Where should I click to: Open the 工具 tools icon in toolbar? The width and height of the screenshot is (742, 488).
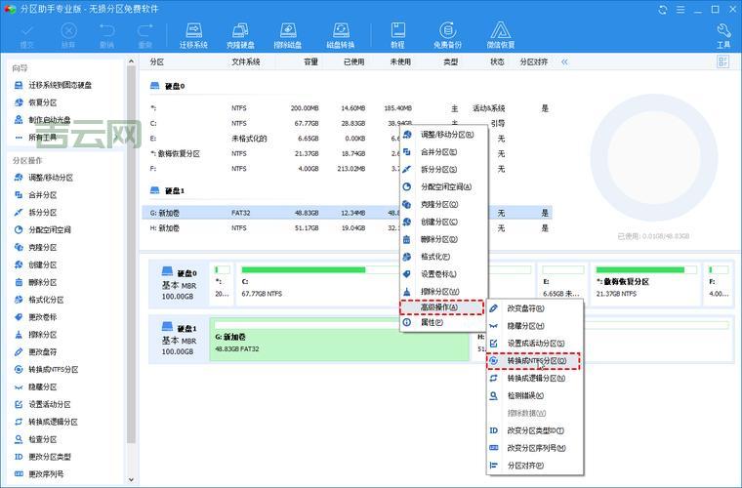[x=723, y=36]
